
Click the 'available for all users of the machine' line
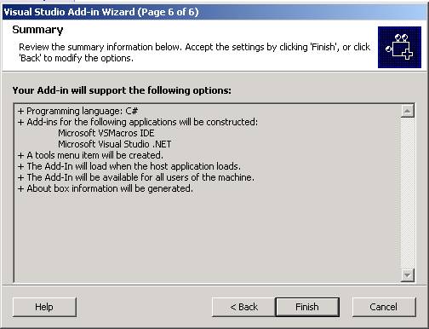(x=136, y=177)
